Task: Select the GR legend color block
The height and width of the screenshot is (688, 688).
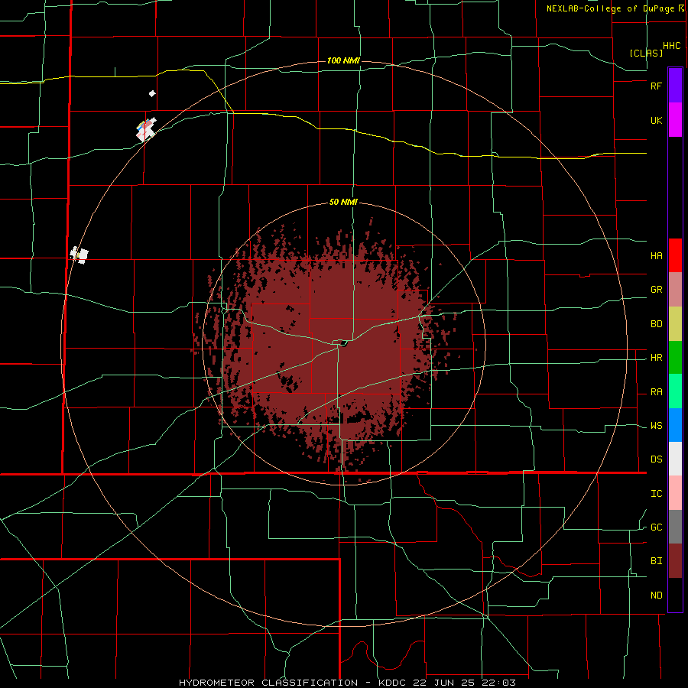Action: [675, 290]
